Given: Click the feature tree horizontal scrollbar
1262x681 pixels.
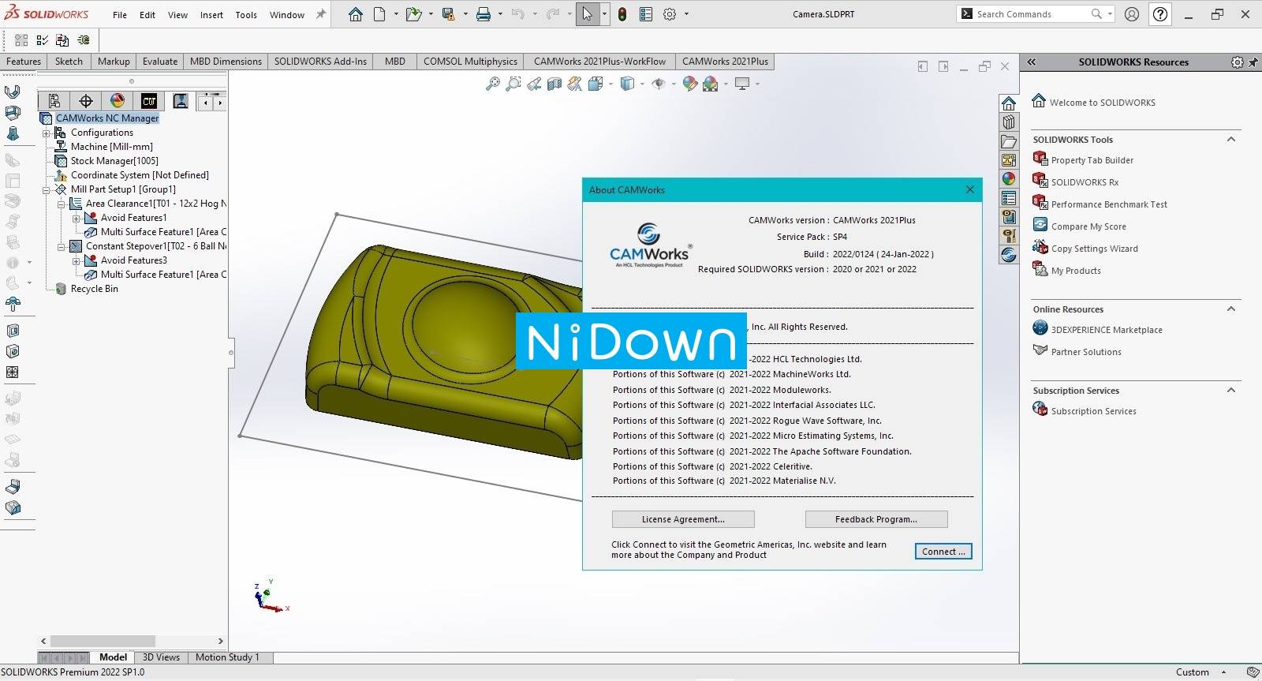Looking at the screenshot, I should [x=132, y=641].
